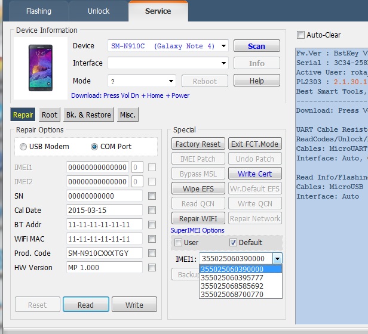
Task: Click the Read QCN button
Action: (198, 203)
